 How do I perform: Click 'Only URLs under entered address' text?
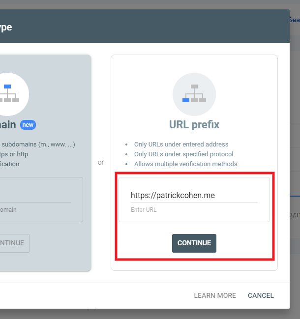[x=181, y=144]
